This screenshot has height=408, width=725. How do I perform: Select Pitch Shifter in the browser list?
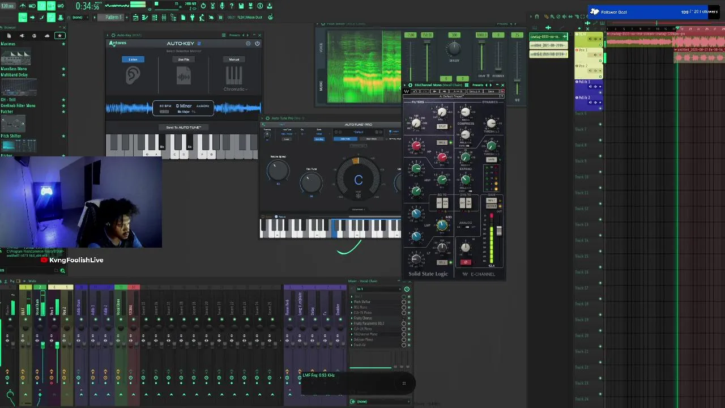click(11, 136)
